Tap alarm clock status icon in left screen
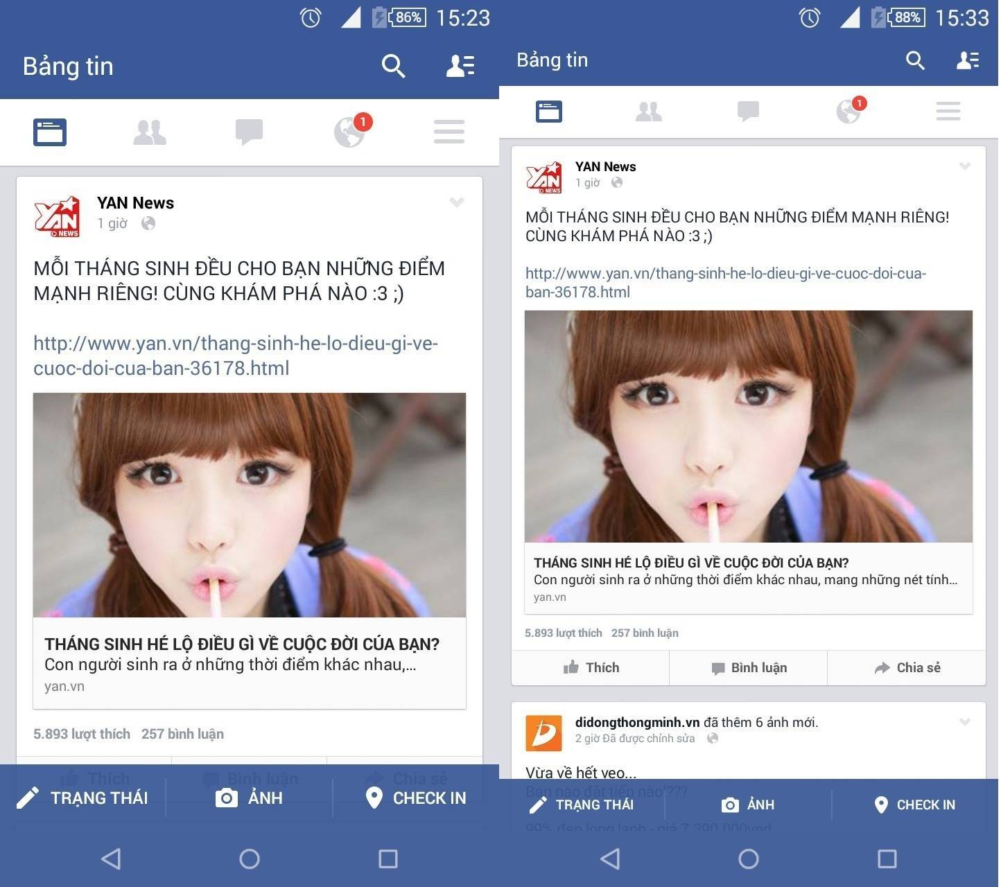The width and height of the screenshot is (1001, 887). pos(311,17)
